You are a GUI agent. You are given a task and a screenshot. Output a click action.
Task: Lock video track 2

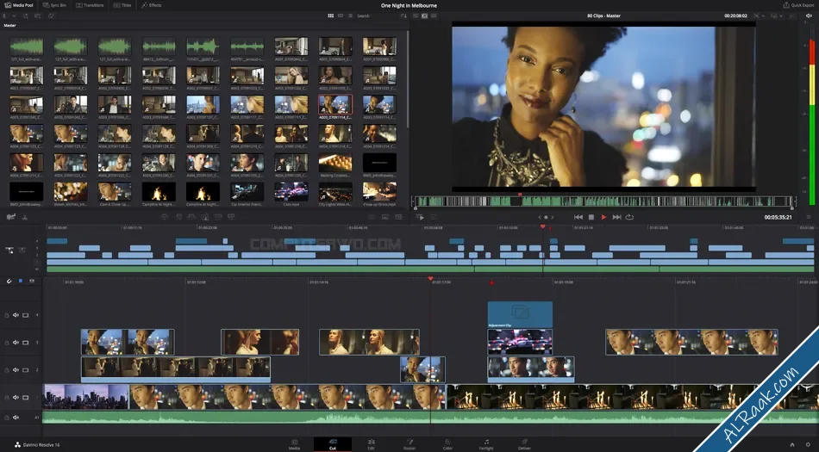click(7, 370)
